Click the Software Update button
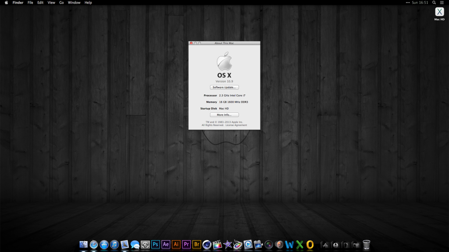The image size is (449, 252). pos(224,87)
